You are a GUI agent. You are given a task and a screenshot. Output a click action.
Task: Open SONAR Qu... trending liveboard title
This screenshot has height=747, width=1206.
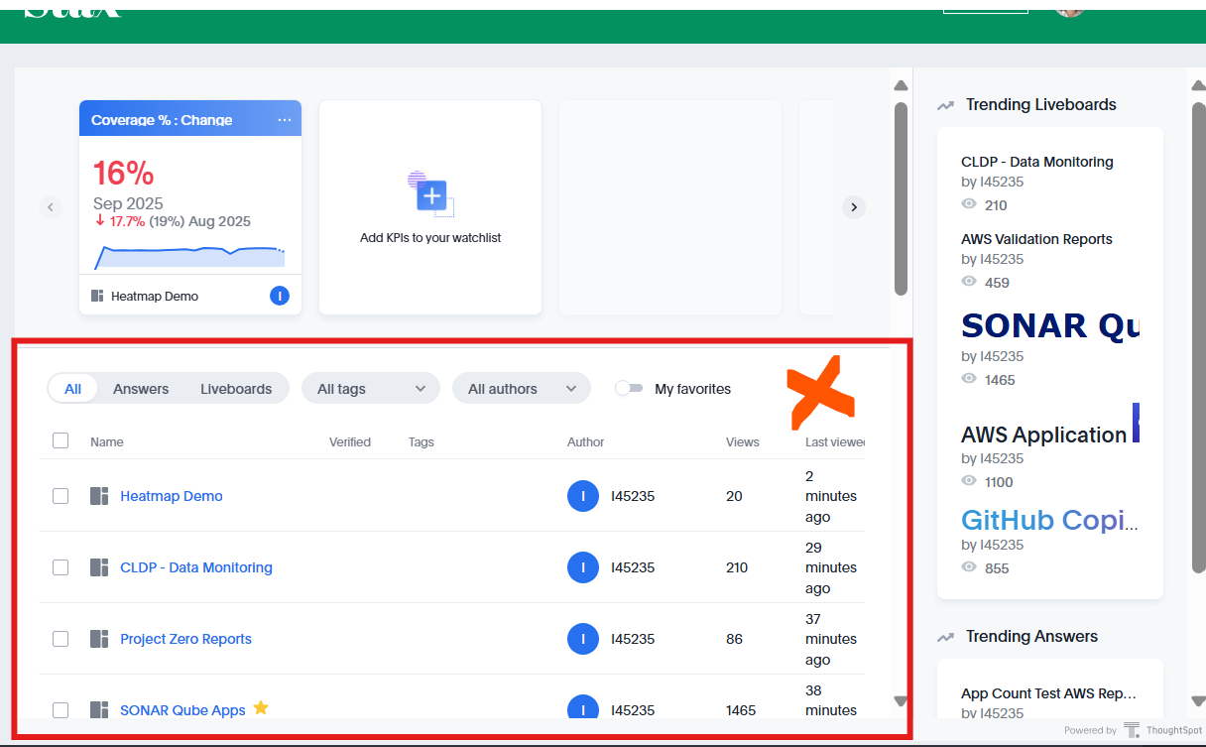(1049, 325)
